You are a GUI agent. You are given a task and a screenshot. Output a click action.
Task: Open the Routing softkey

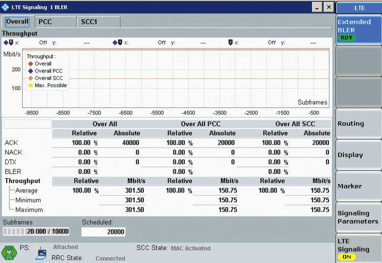point(359,123)
